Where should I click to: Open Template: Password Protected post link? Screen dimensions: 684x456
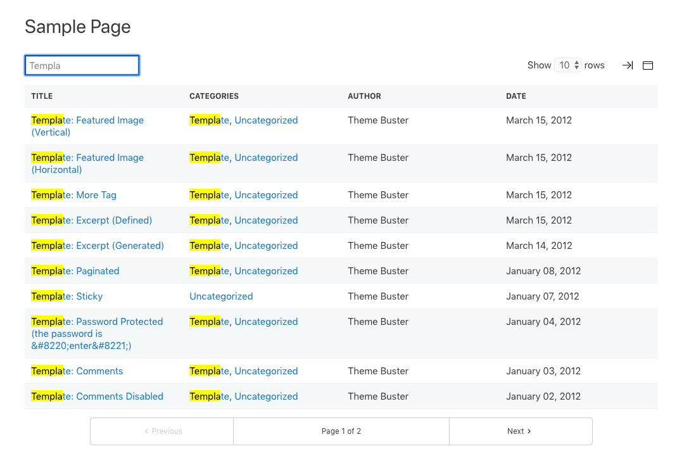pos(97,333)
